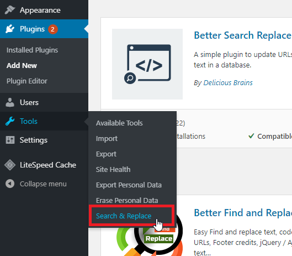This screenshot has width=292, height=256.
Task: Open Site Health from the Tools flyout
Action: pyautogui.click(x=113, y=169)
